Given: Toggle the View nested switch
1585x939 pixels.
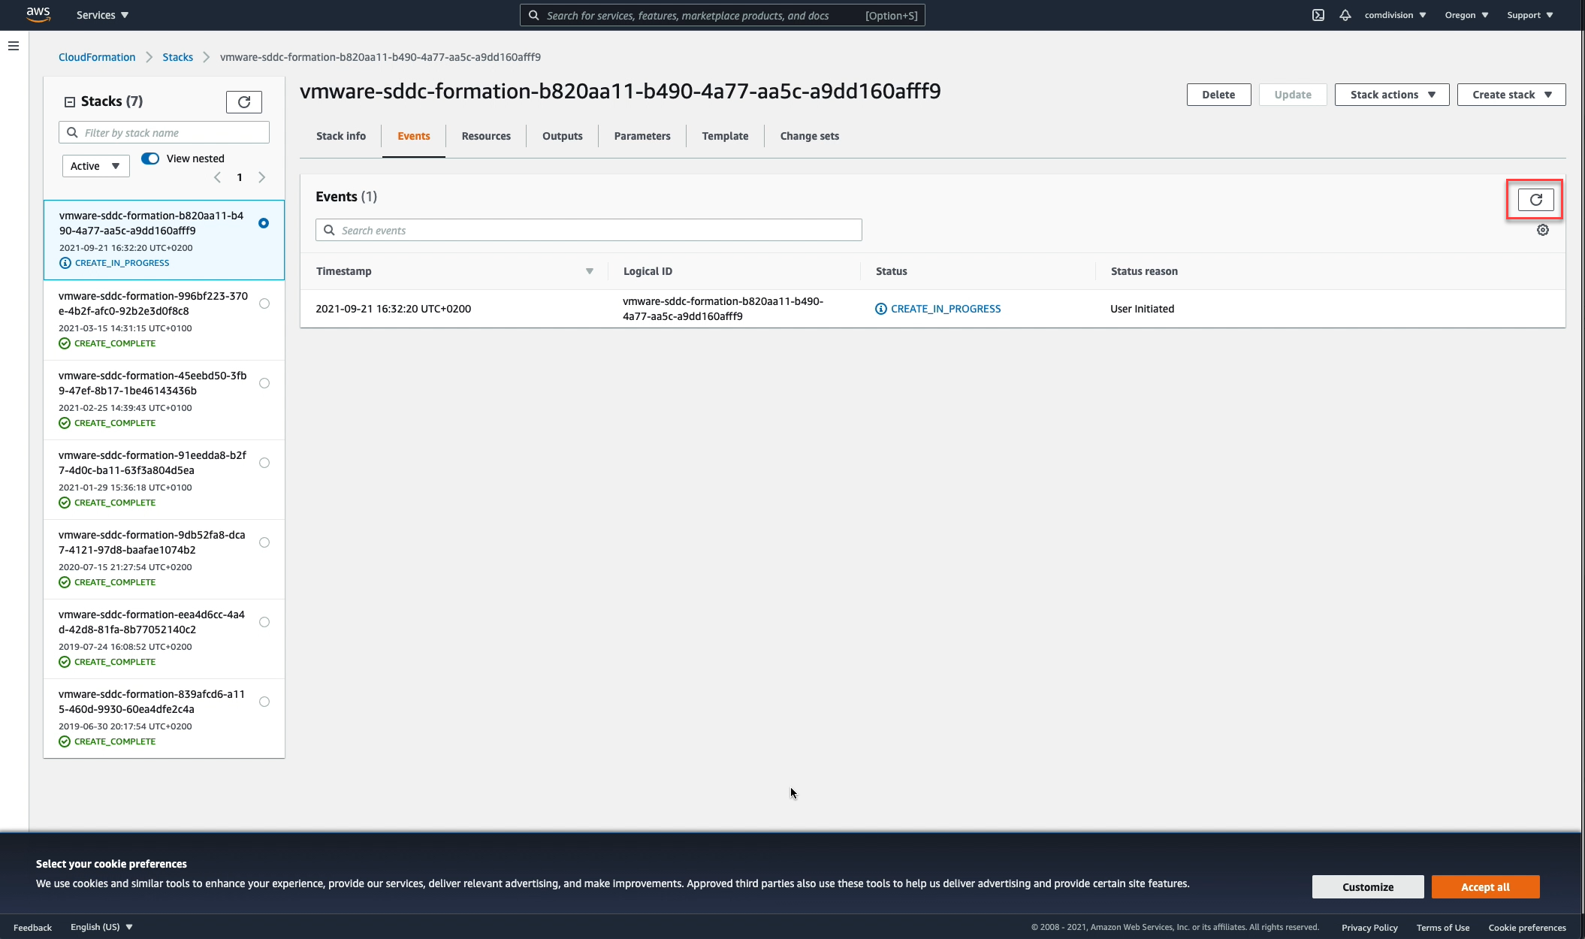Looking at the screenshot, I should tap(150, 159).
